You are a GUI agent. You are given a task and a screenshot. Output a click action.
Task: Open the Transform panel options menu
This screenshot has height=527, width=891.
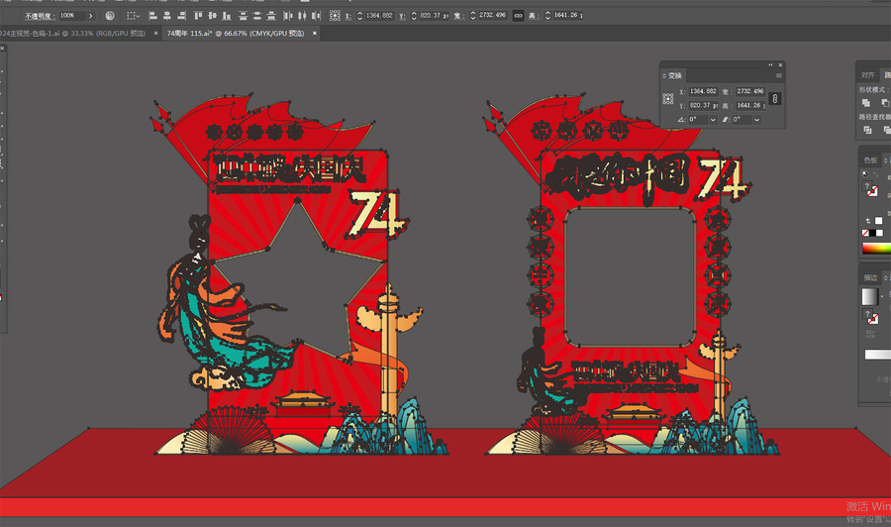[778, 75]
